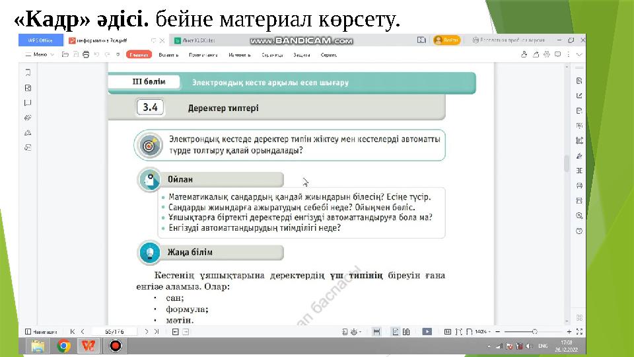Select the Главная ribbon tab
The height and width of the screenshot is (357, 634).
139,55
